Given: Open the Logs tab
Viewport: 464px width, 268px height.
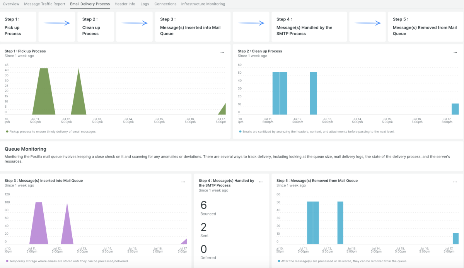Looking at the screenshot, I should tap(145, 4).
